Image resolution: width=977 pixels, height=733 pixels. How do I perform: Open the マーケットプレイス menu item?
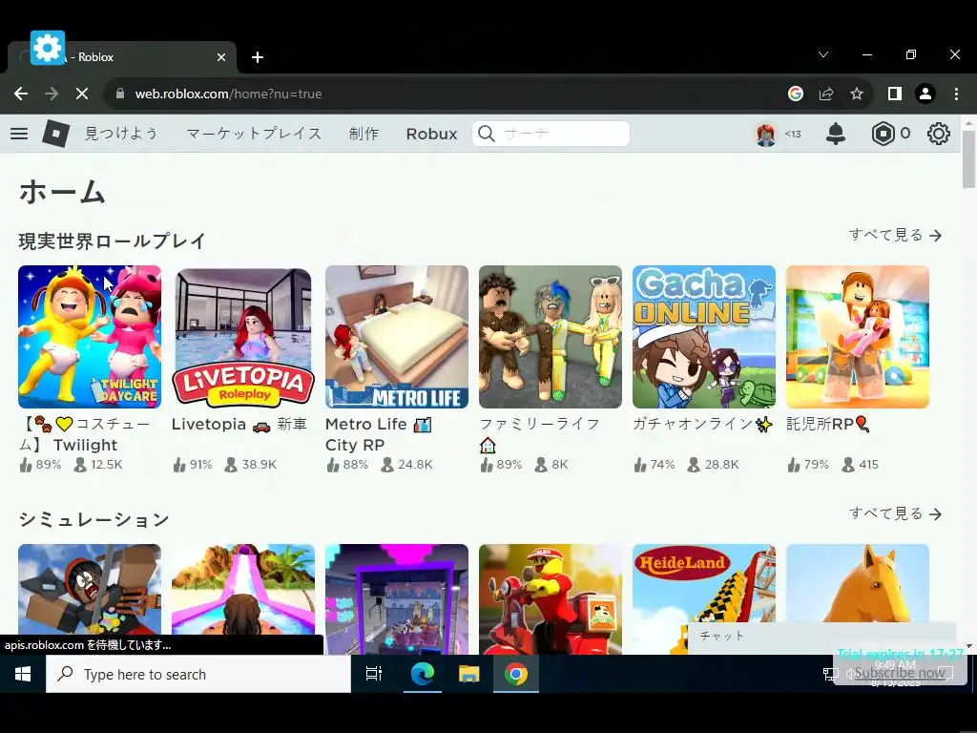(x=254, y=134)
